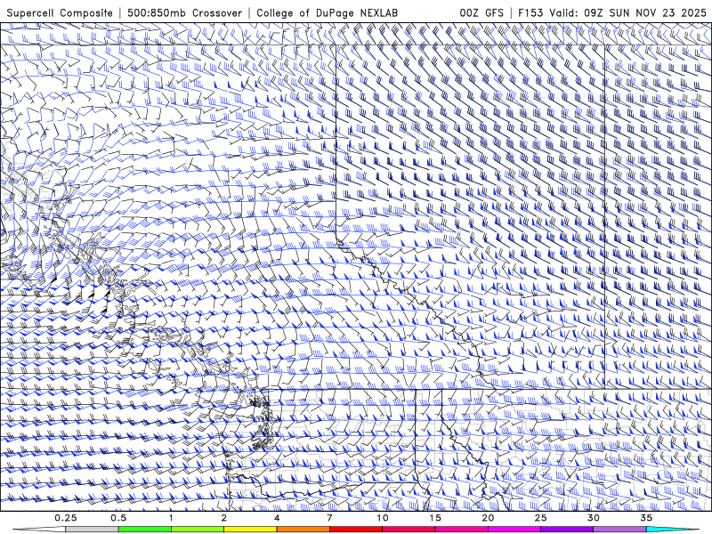The image size is (712, 534).
Task: Click the scale label 1
Action: pyautogui.click(x=171, y=518)
